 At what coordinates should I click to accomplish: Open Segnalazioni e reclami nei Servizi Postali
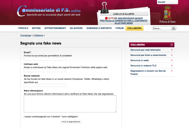click(148, 72)
